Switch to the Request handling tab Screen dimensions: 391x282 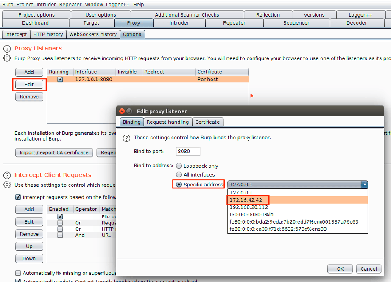click(x=168, y=122)
